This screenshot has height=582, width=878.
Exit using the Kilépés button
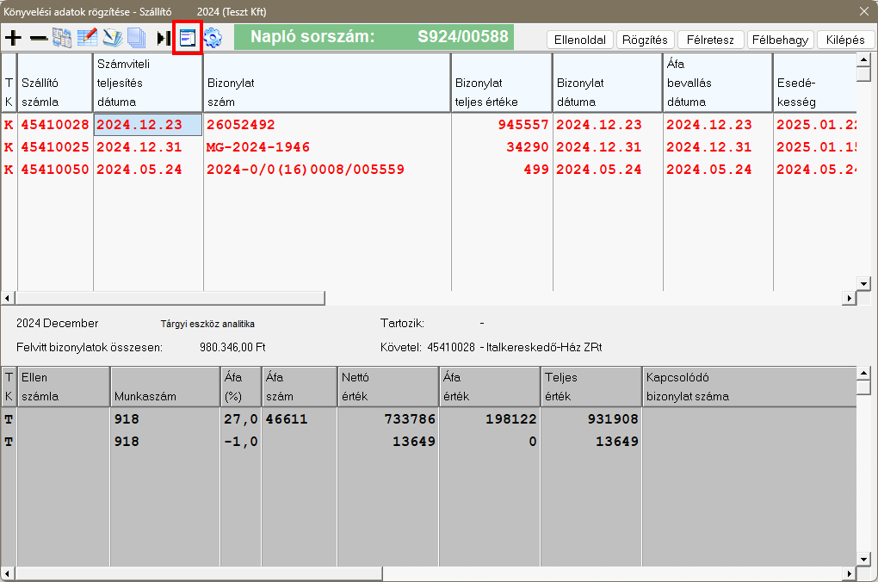click(x=845, y=40)
